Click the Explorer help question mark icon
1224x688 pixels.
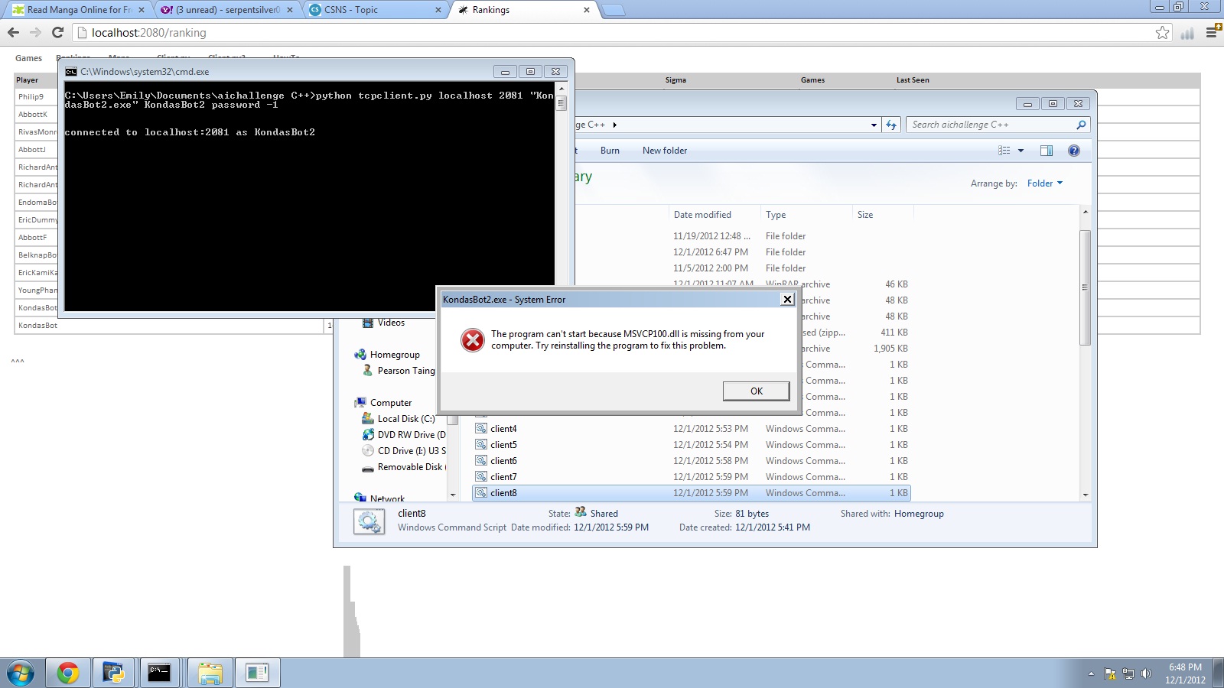click(1073, 151)
